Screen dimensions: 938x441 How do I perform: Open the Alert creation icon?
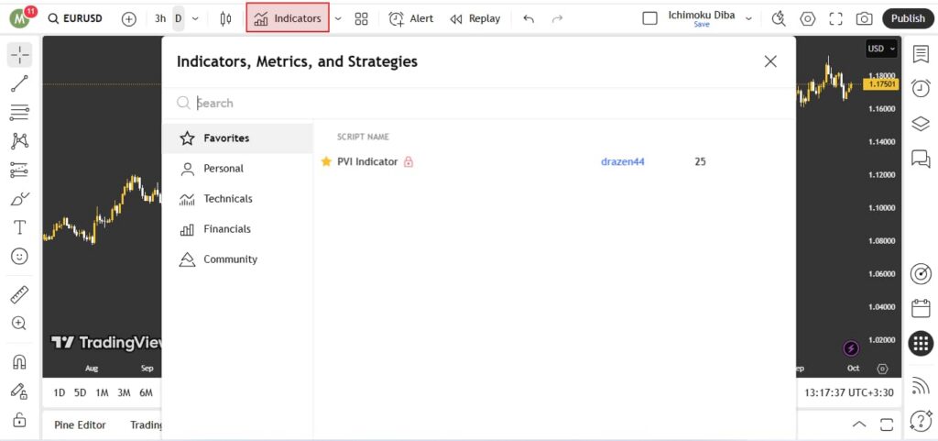tap(410, 18)
